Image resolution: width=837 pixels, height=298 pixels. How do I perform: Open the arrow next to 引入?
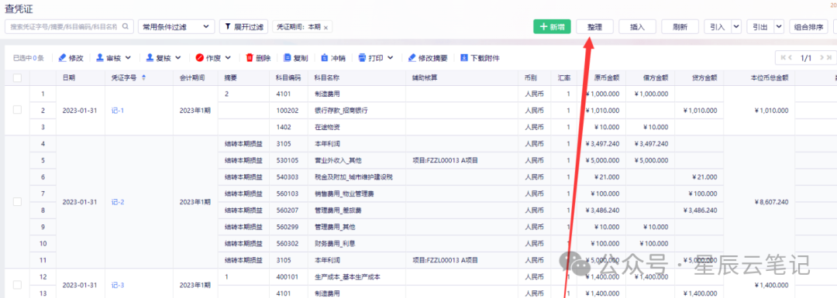(736, 26)
